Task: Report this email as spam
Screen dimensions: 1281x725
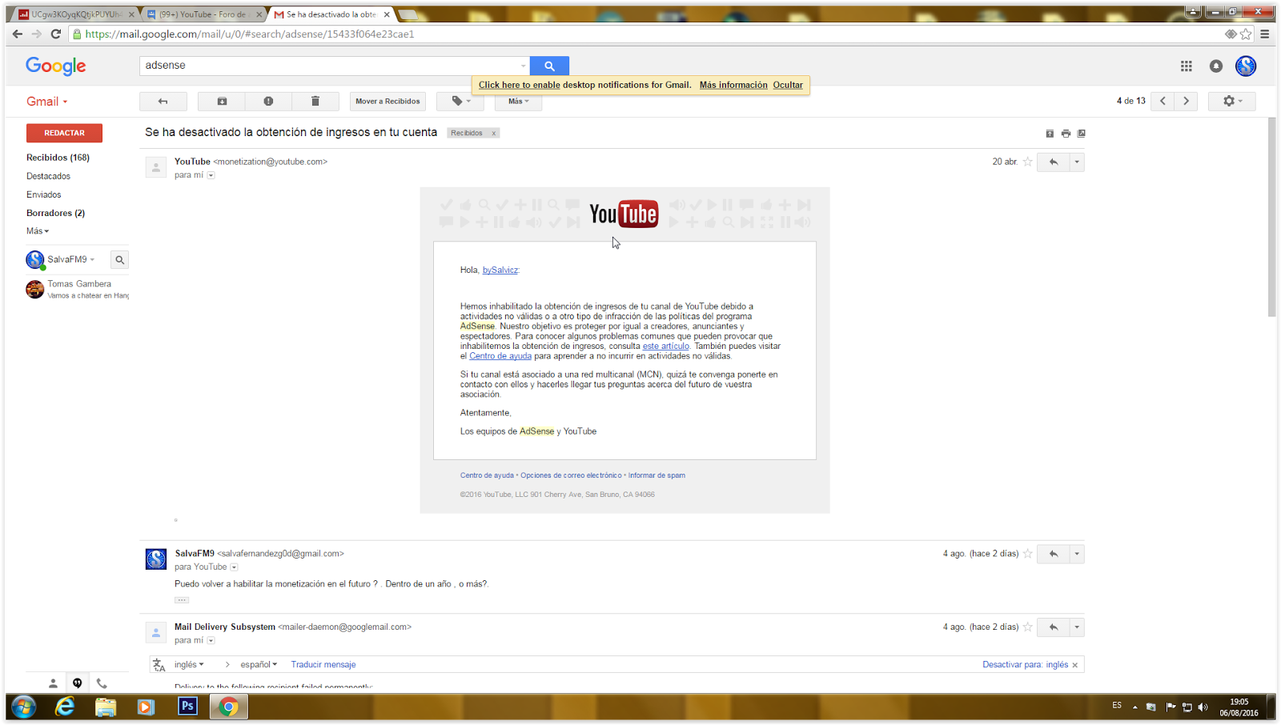Action: [268, 101]
